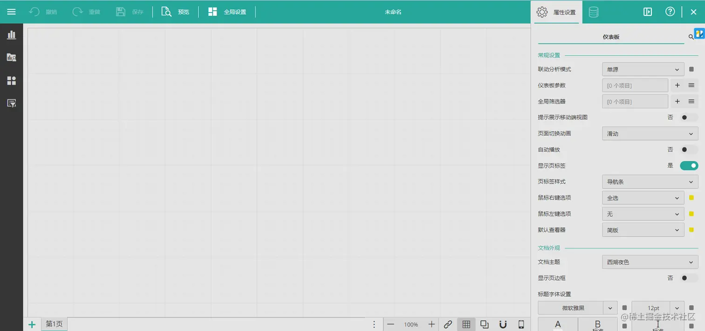
Task: Click the 全局筛选器 items field
Action: pyautogui.click(x=635, y=101)
